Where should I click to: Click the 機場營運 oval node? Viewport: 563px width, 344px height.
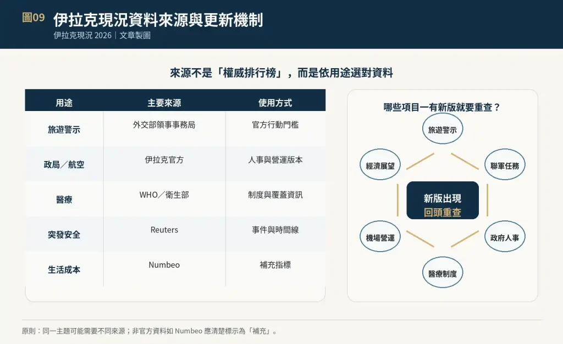click(x=380, y=237)
